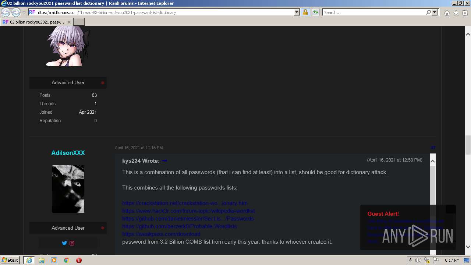Open post number #7 permalink
Viewport: 471px width, 265px height.
tap(433, 148)
